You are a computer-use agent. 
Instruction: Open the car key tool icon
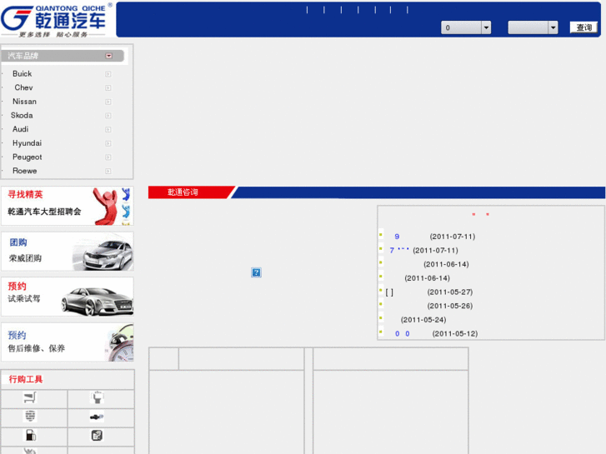[97, 417]
